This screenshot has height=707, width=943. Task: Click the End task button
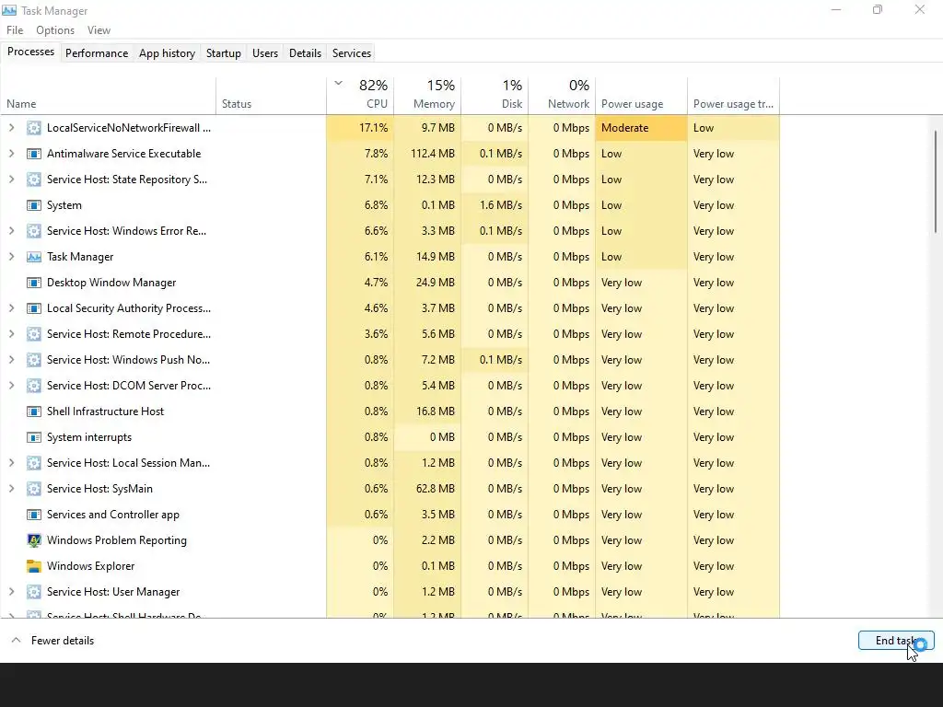point(896,641)
